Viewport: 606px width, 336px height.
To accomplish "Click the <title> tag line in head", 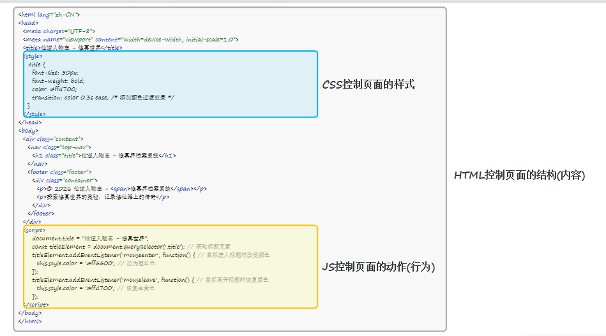I will coord(72,48).
